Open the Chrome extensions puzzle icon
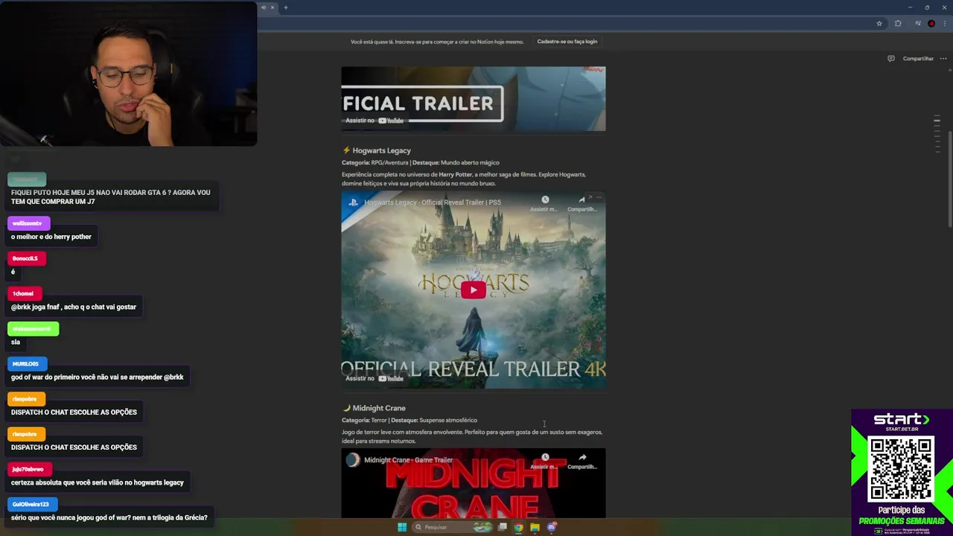The image size is (953, 536). (898, 24)
